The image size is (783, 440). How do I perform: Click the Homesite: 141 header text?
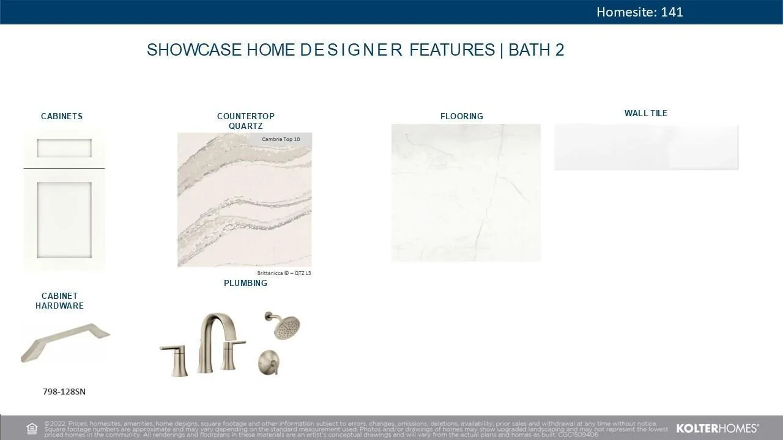(x=639, y=12)
